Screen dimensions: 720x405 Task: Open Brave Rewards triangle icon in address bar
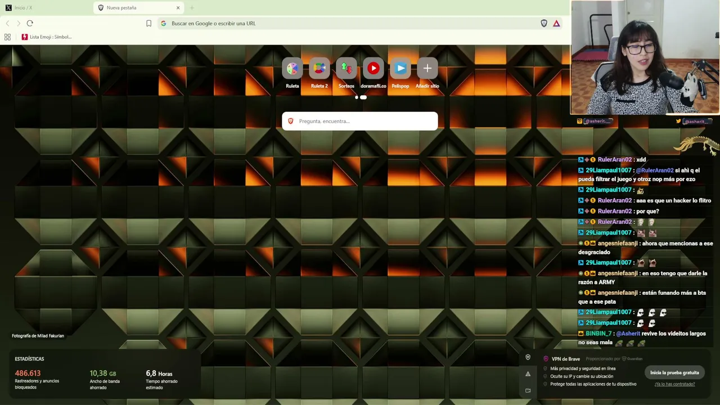click(556, 24)
